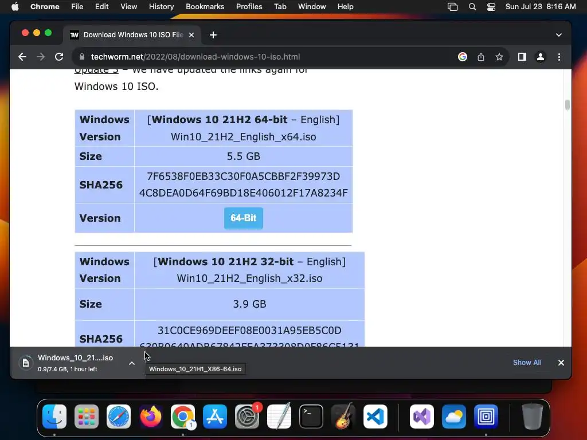The image size is (587, 440).
Task: Close the Download Windows 10 ISO tab
Action: (x=191, y=35)
